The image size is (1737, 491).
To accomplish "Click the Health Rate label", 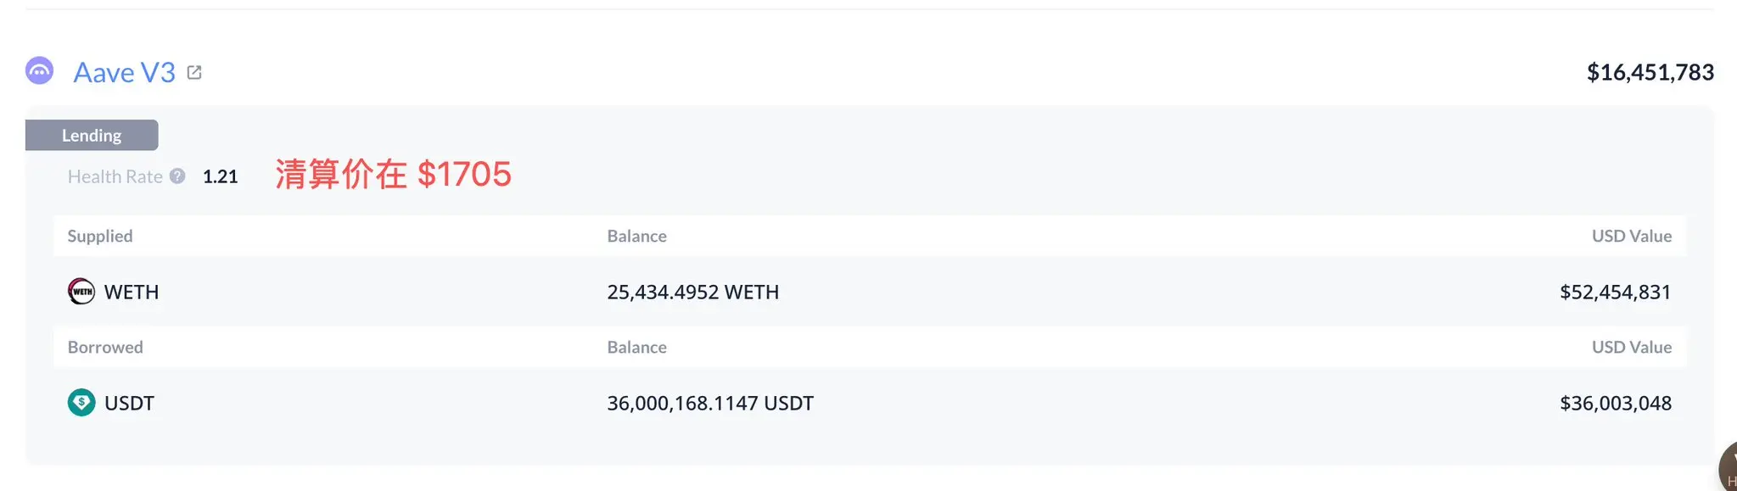I will [x=115, y=176].
